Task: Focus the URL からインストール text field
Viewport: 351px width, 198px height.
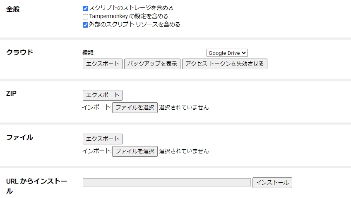Action: click(x=167, y=182)
